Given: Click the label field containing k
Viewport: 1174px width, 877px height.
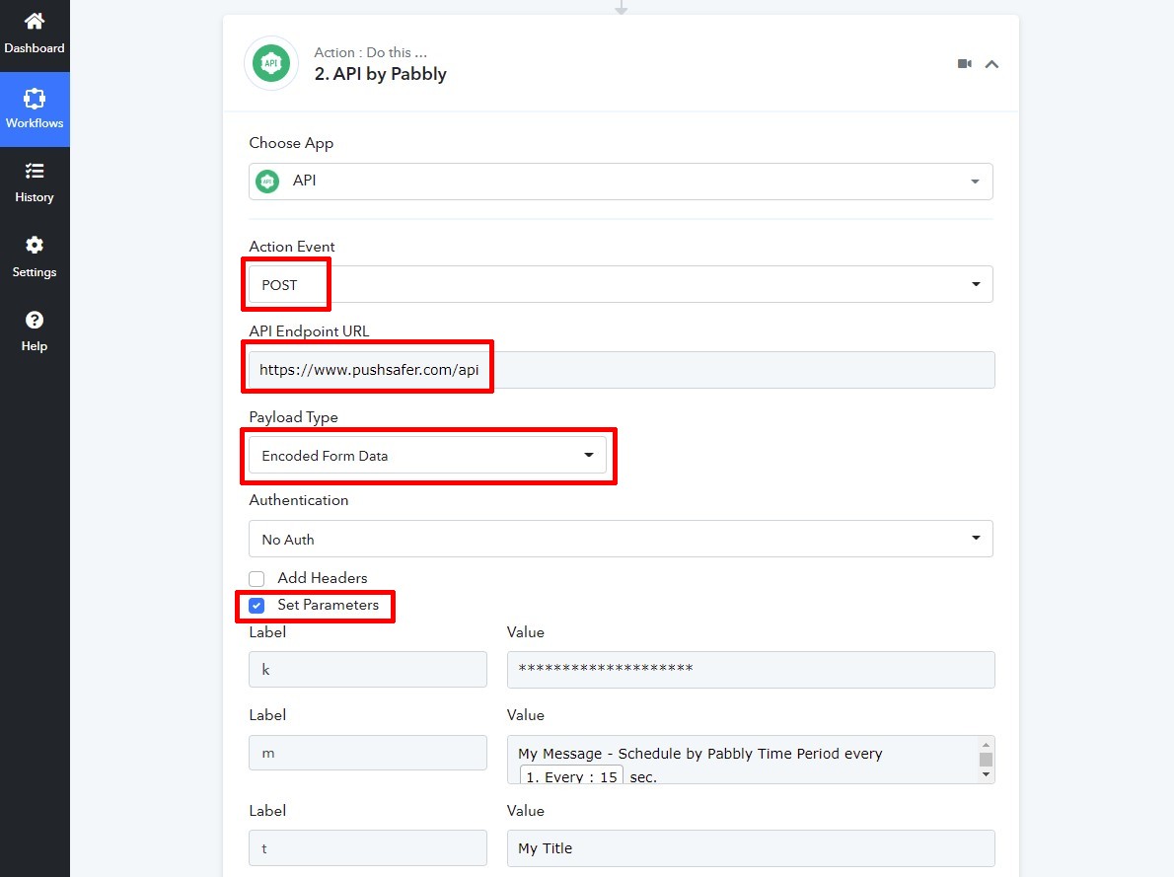Looking at the screenshot, I should [x=368, y=670].
